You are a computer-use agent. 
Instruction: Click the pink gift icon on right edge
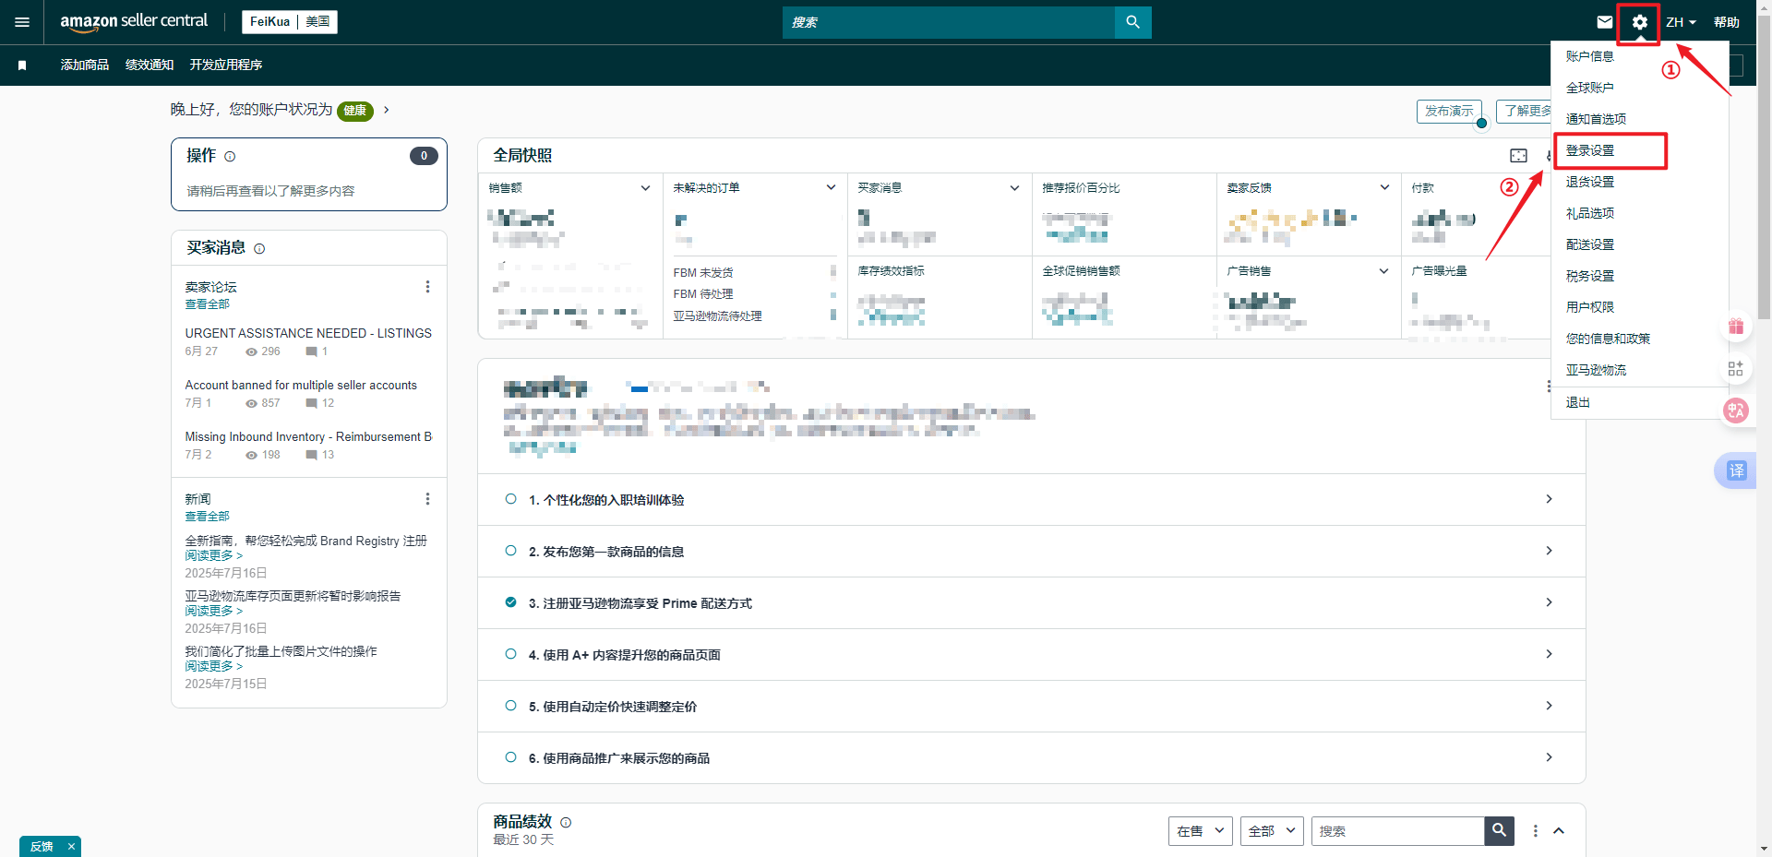point(1736,327)
